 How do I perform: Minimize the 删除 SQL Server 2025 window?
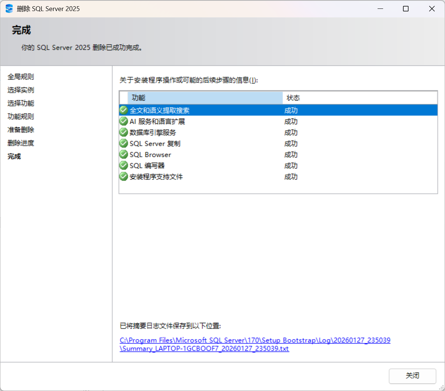point(381,8)
